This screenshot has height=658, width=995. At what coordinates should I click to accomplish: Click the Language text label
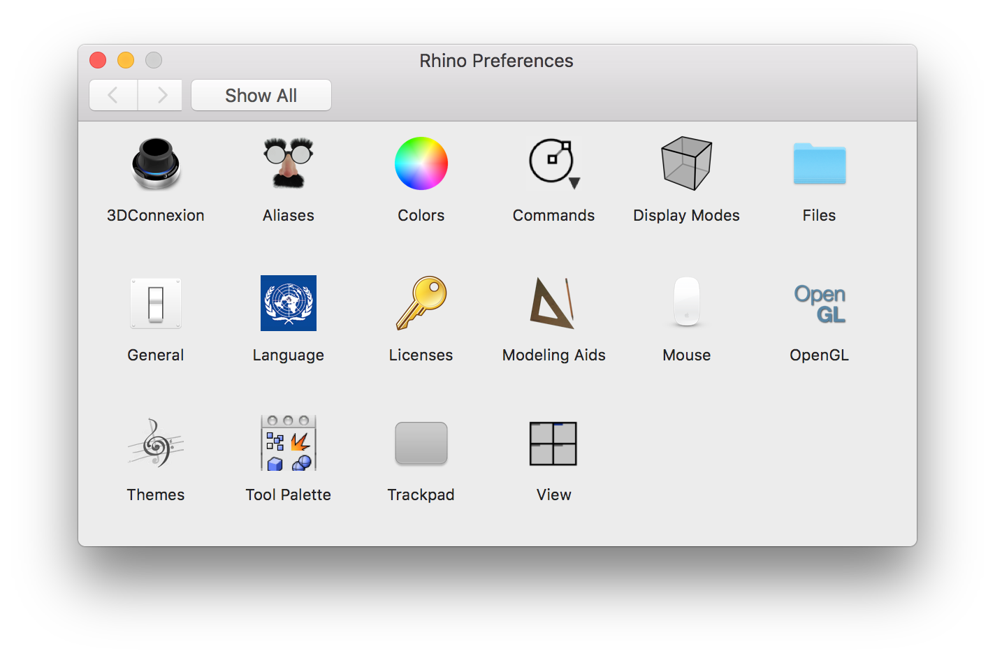[289, 356]
